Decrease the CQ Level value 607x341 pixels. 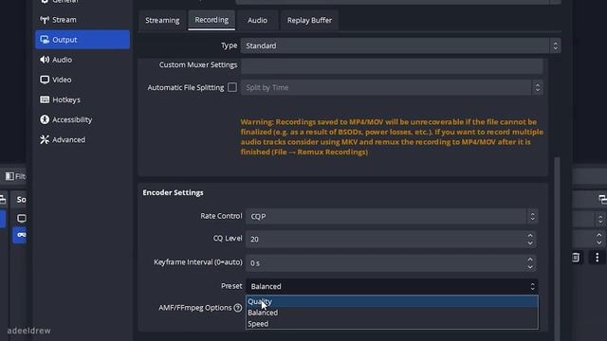[530, 243]
